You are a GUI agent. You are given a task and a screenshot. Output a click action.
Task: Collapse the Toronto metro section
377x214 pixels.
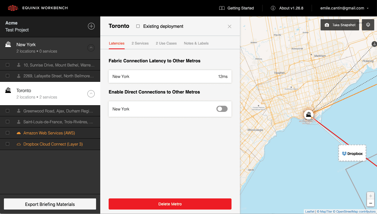pyautogui.click(x=91, y=94)
